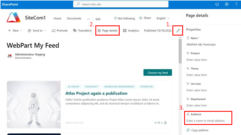Image resolution: width=241 pixels, height=135 pixels.
Task: Click the Audience name or email field
Action: tap(205, 121)
